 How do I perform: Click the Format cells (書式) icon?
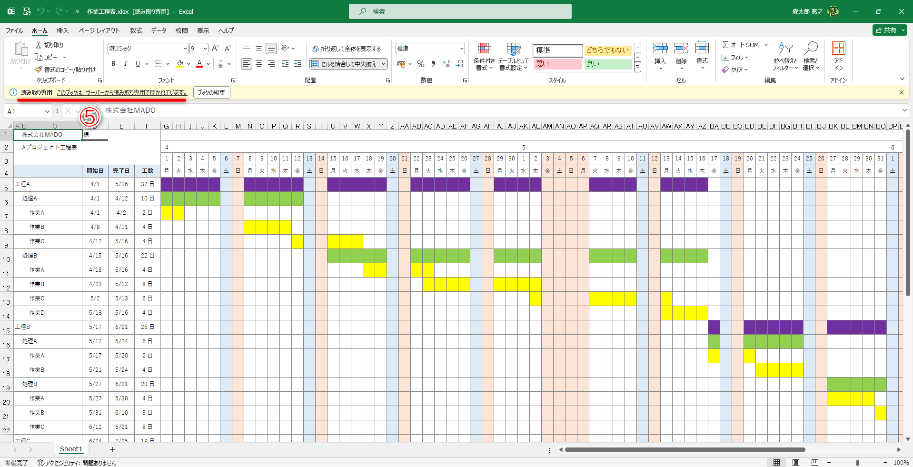pyautogui.click(x=702, y=49)
